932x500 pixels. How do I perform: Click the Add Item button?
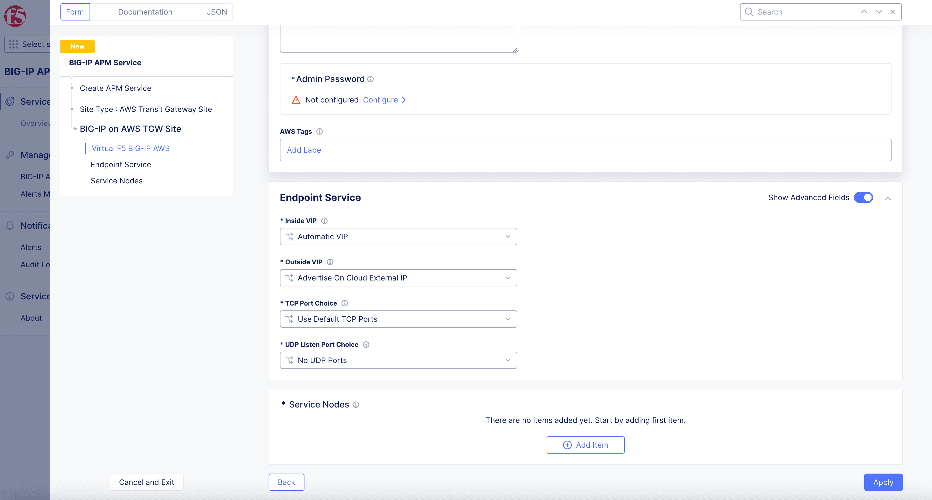[x=585, y=445]
